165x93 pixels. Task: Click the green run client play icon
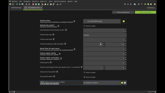[145, 4]
